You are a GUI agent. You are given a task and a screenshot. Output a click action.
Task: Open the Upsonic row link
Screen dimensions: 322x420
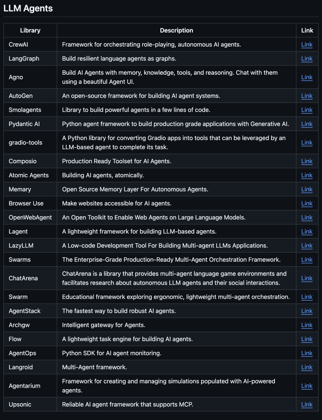click(307, 404)
